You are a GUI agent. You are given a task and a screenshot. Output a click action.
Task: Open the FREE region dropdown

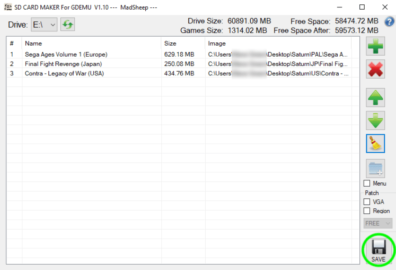378,223
